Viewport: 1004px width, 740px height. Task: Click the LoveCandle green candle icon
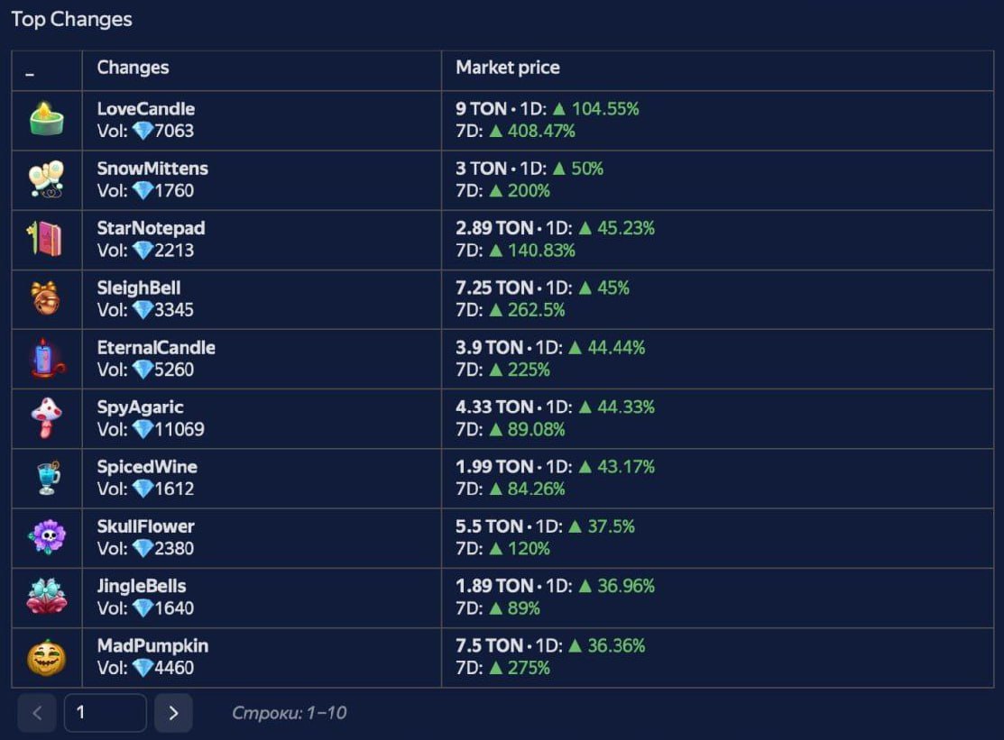[x=46, y=119]
